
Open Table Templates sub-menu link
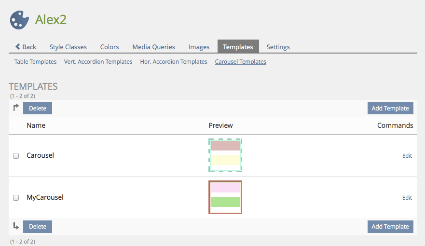tap(35, 62)
